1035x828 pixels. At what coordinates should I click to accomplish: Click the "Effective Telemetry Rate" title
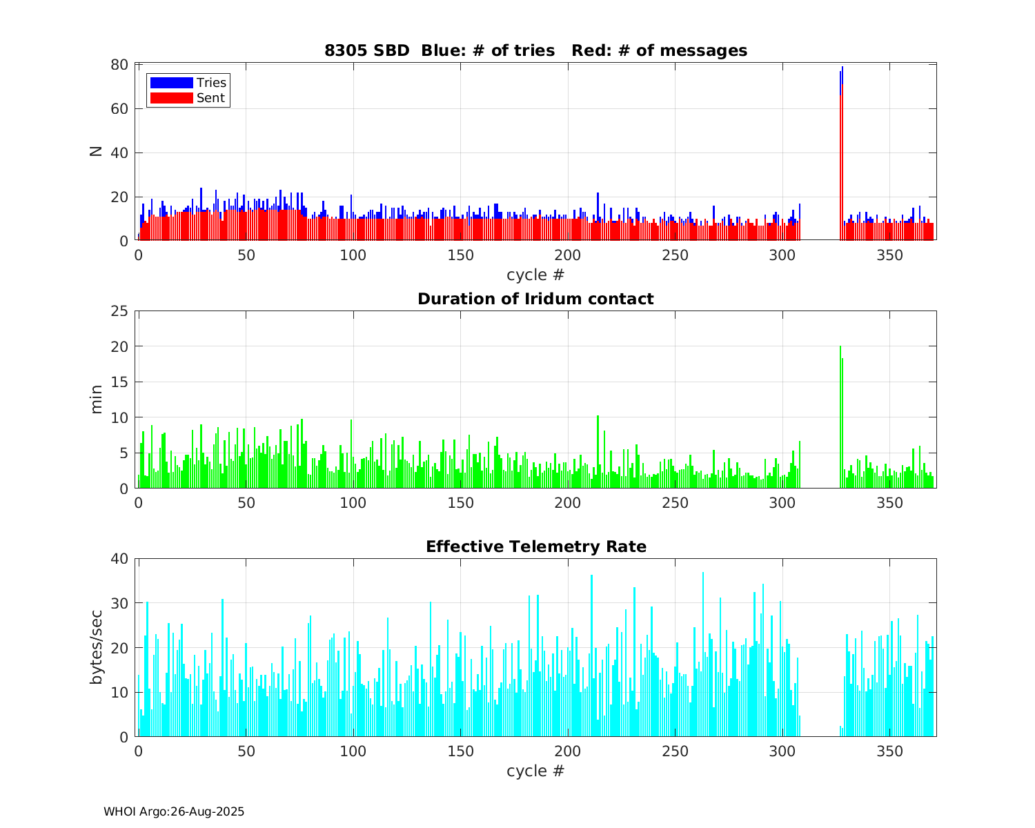pos(535,546)
